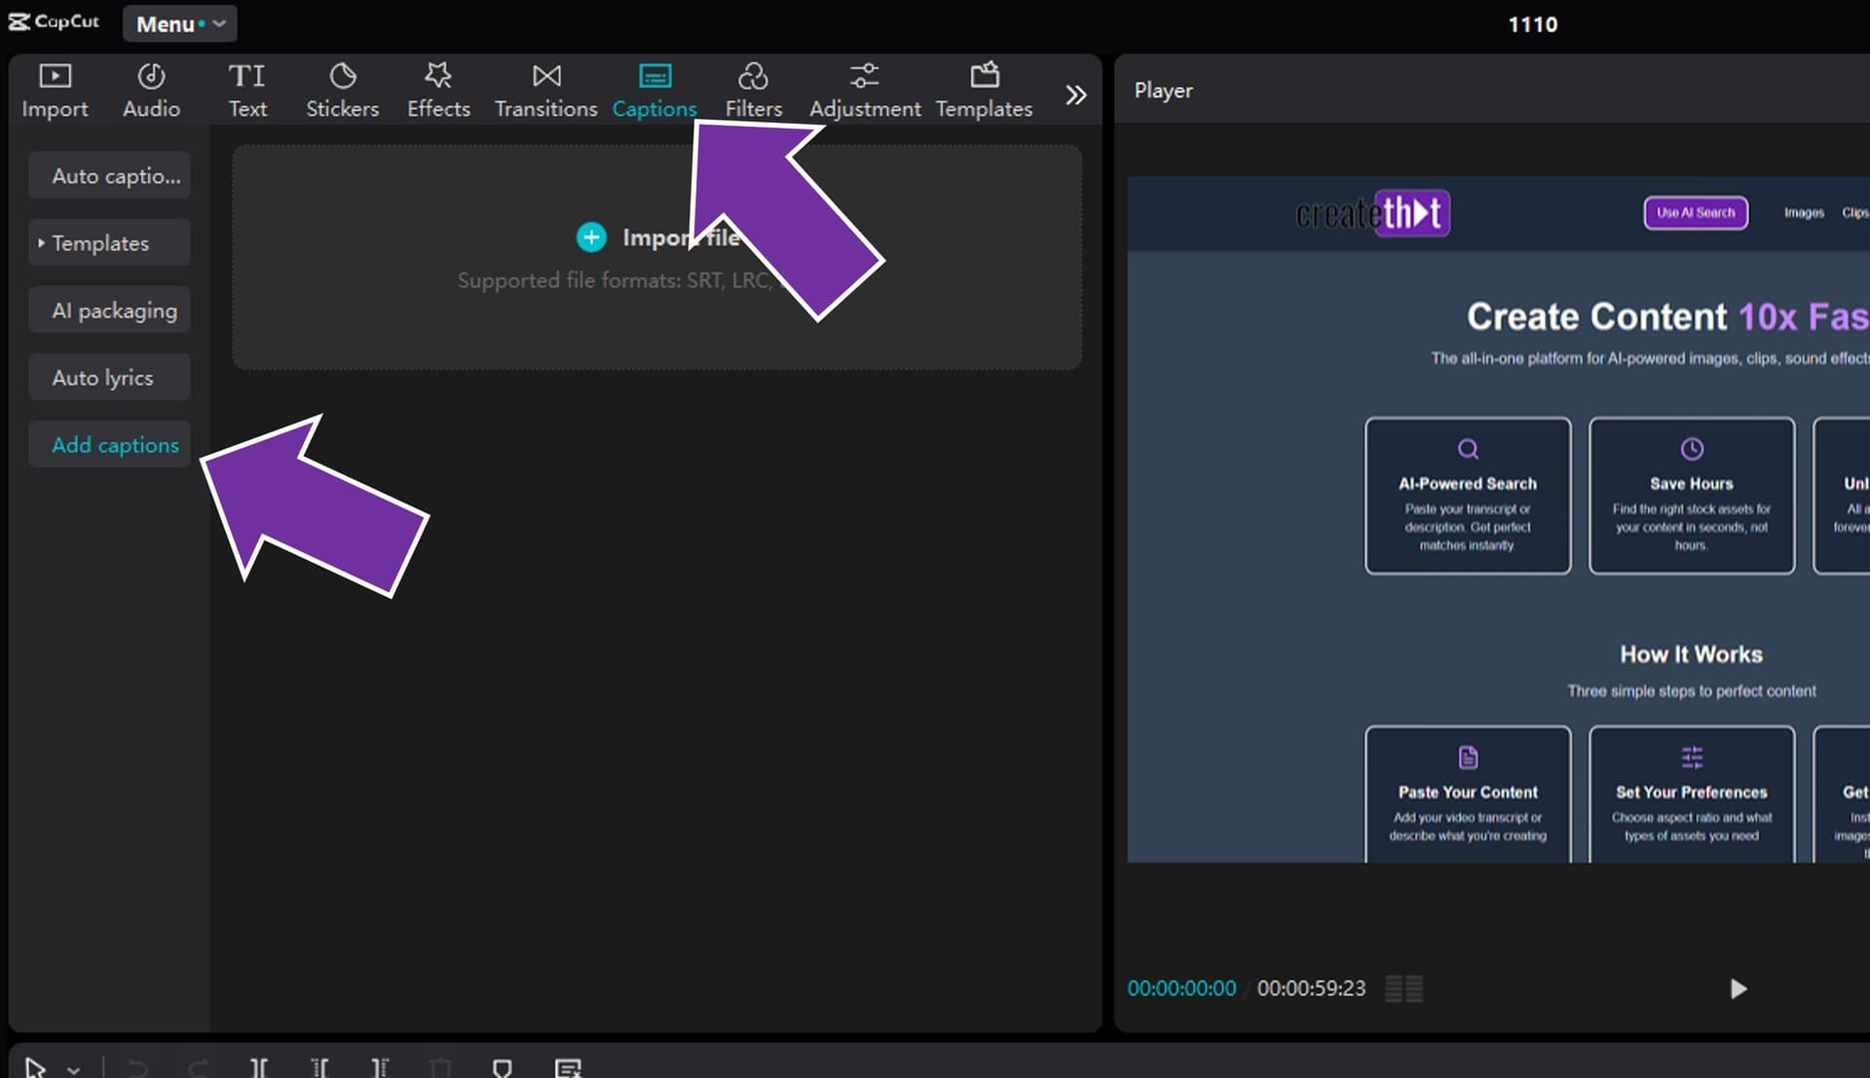The height and width of the screenshot is (1078, 1870).
Task: Click Paste Your Content card in preview
Action: [x=1468, y=794]
